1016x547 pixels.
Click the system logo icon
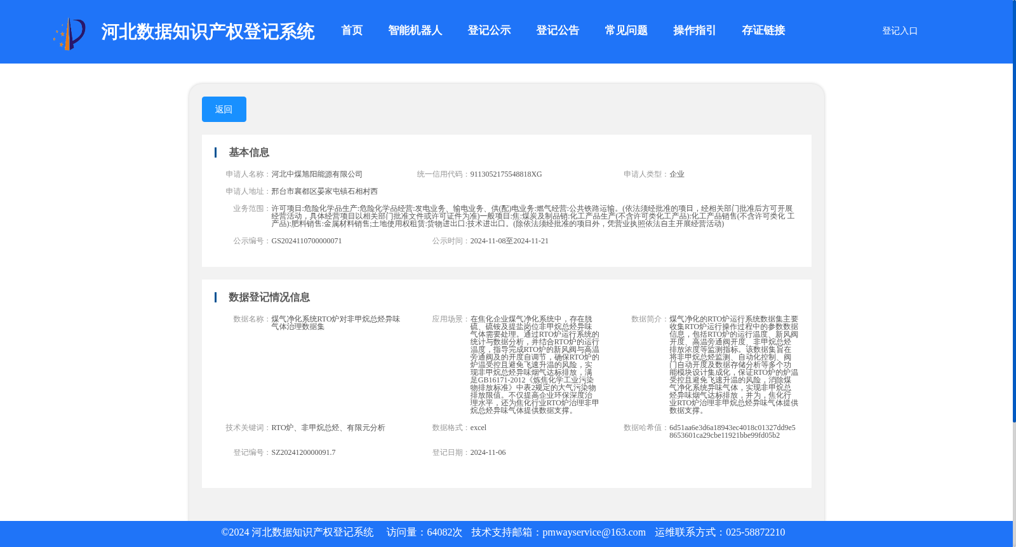click(69, 34)
